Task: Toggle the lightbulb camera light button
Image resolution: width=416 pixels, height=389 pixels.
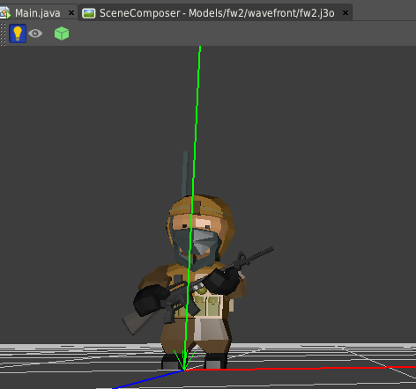Action: [18, 33]
